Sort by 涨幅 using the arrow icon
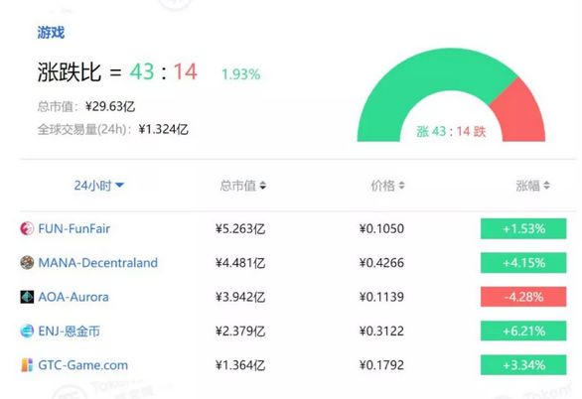582x399 pixels. 546,185
